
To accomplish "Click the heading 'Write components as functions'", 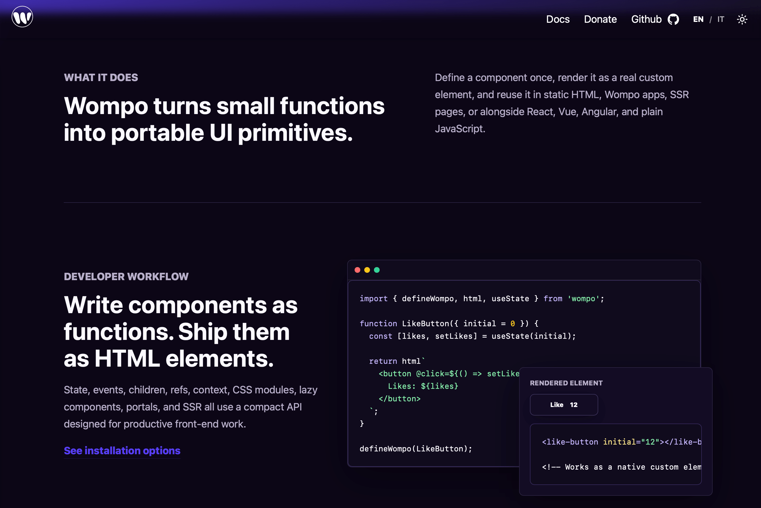I will [x=180, y=332].
